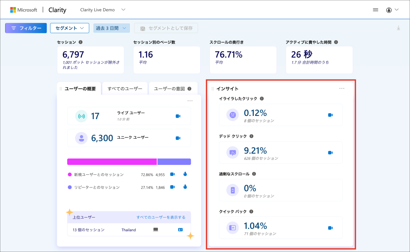
Task: Click the magenta new-user bar segment
Action: [x=112, y=162]
